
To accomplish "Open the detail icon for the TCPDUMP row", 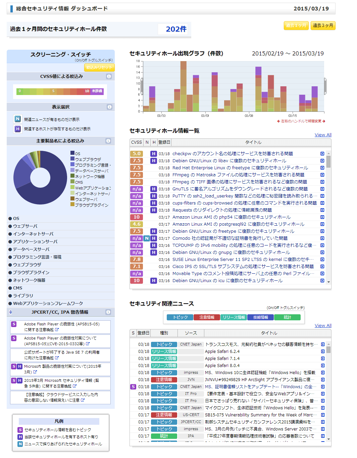I will click(x=322, y=245).
